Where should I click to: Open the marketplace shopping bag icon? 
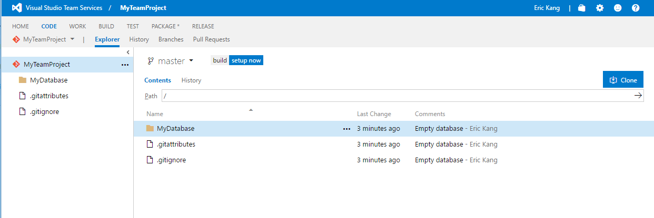(582, 8)
